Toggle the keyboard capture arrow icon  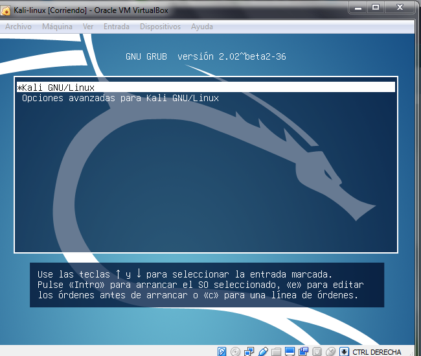pos(345,351)
